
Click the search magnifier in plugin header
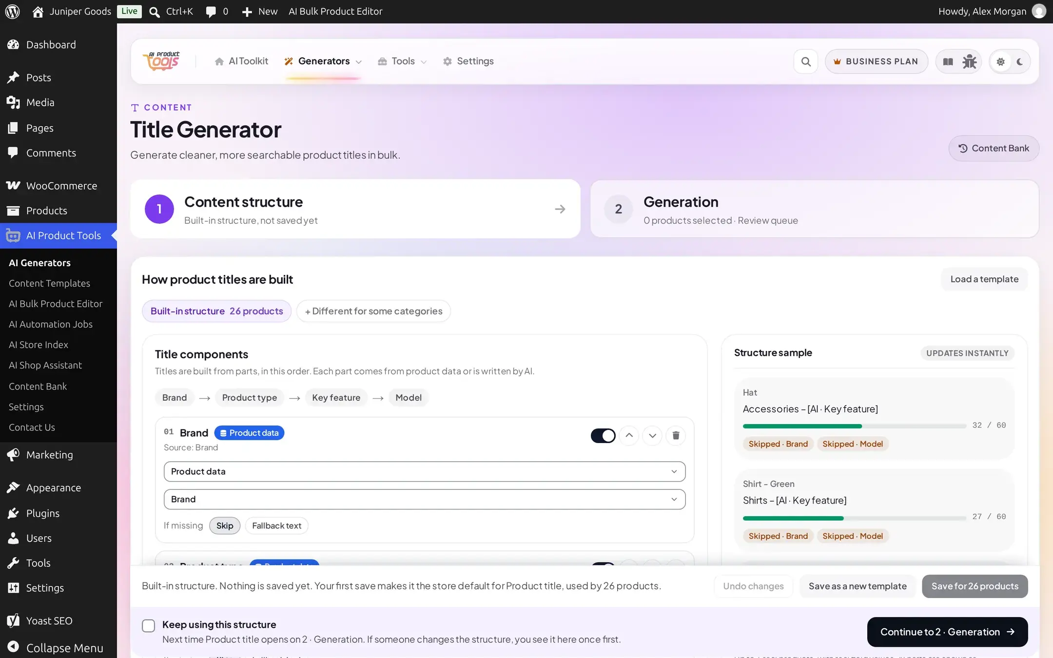coord(806,61)
